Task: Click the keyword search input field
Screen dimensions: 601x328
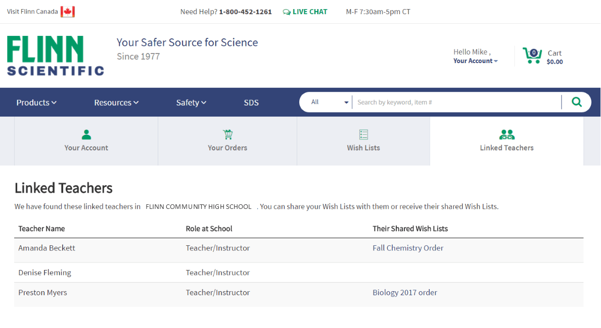Action: pos(455,102)
